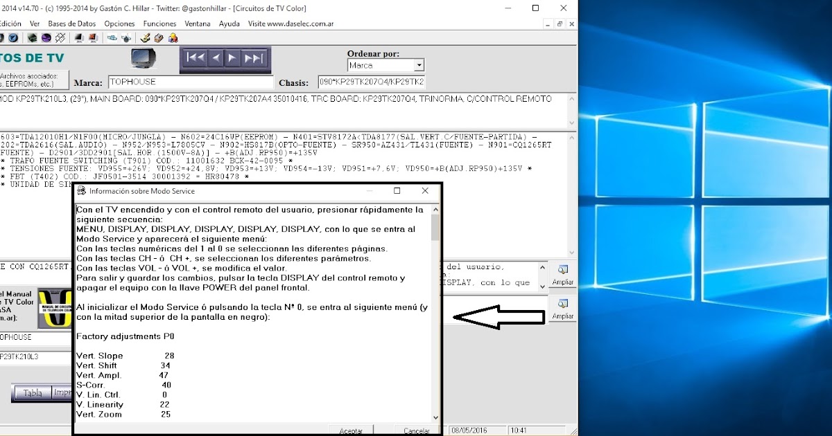832x436 pixels.
Task: Click the colored blocks person toolbar icon
Action: (x=173, y=37)
